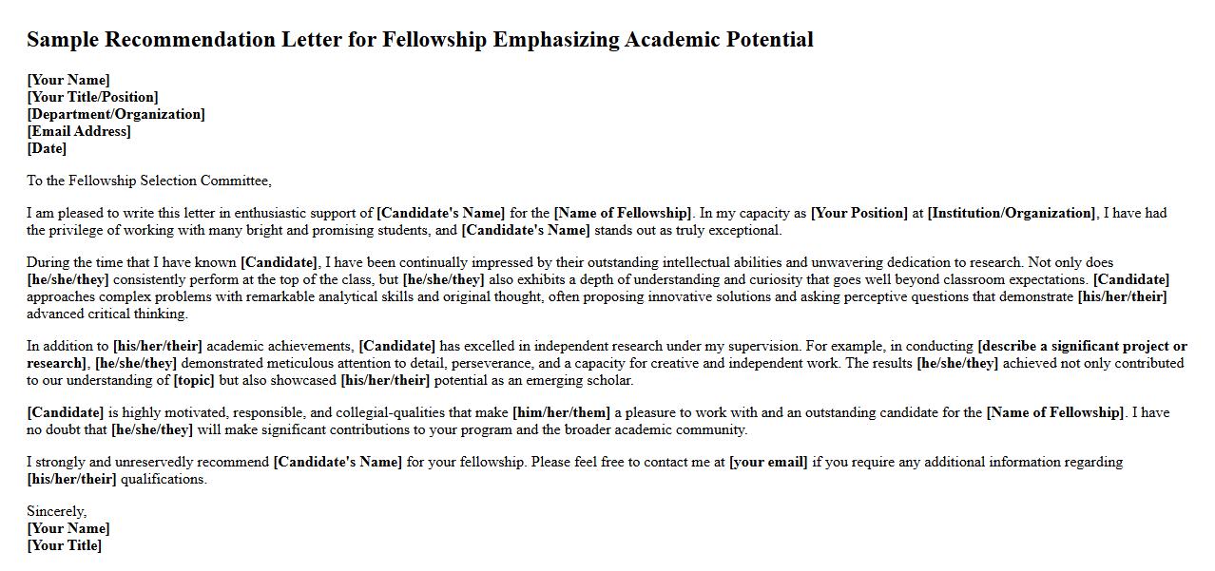Click the word 'Sincerely,'
Image resolution: width=1215 pixels, height=571 pixels.
point(56,511)
